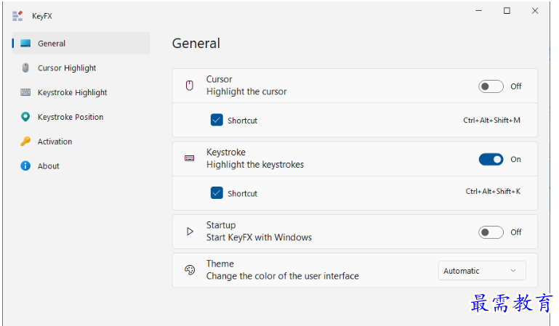Click the blue info icon beside About
559x326 pixels.
(25, 166)
